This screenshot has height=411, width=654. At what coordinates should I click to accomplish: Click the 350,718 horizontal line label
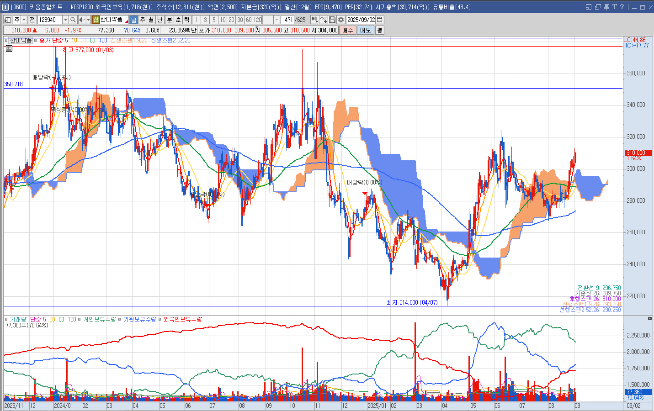point(13,84)
